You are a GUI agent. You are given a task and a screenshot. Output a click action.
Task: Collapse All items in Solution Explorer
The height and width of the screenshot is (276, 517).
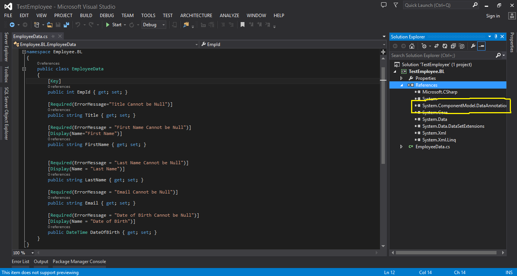(454, 46)
